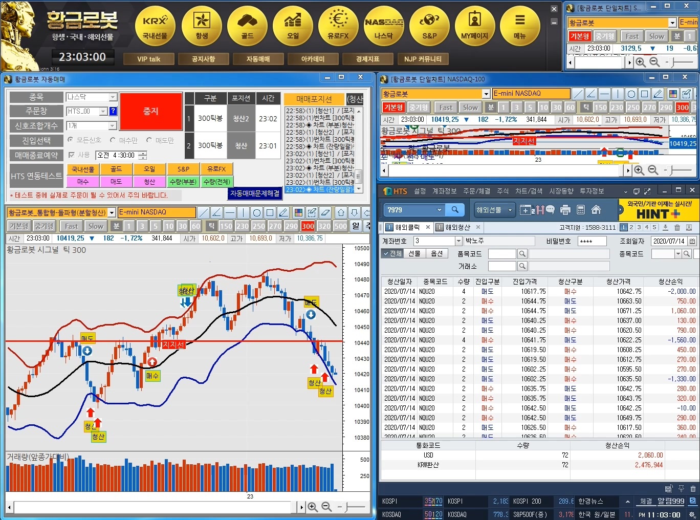The width and height of the screenshot is (700, 520).
Task: Select the 모든신호 radio button
Action: (70, 140)
